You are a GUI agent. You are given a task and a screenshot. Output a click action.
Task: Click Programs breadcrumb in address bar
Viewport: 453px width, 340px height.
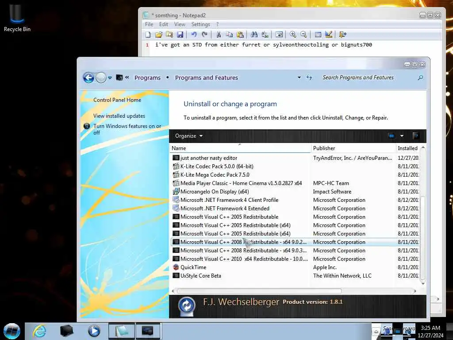(147, 78)
